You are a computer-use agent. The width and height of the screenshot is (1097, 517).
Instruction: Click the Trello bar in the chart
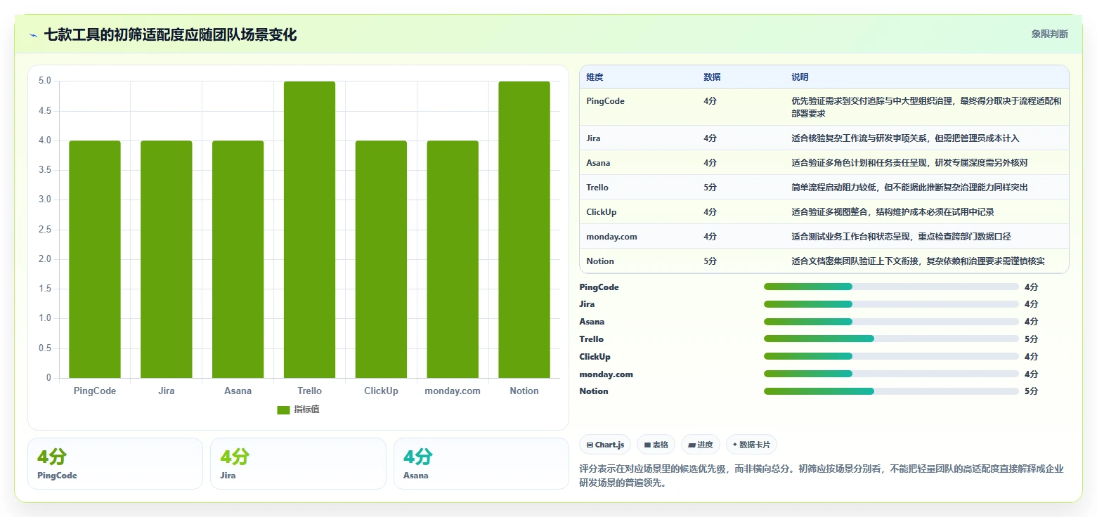pos(310,230)
